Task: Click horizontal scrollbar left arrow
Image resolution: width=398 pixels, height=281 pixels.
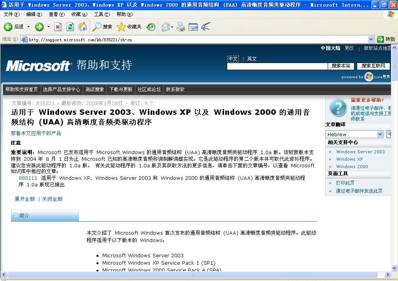Action: point(4,274)
